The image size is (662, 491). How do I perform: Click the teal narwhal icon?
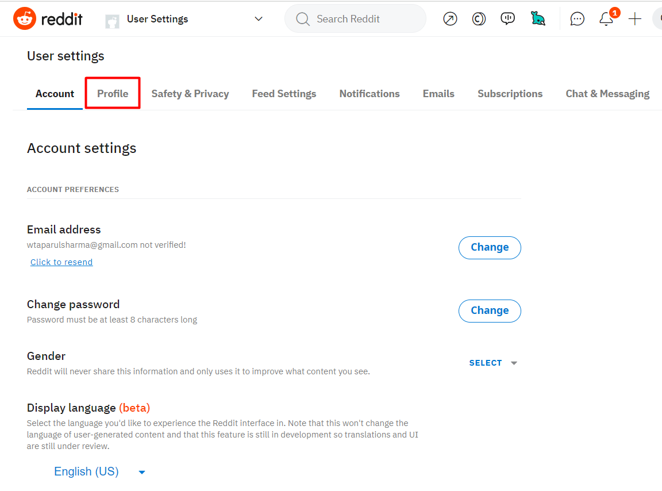click(538, 19)
